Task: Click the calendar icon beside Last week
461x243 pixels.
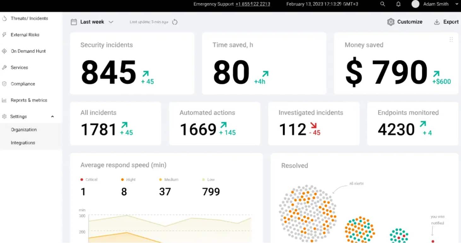Action: pyautogui.click(x=74, y=22)
